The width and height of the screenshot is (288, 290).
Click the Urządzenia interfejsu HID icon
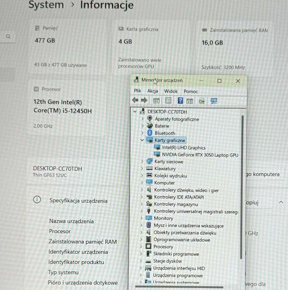148,268
